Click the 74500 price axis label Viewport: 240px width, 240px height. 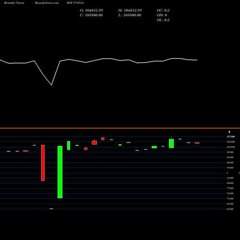(230, 193)
